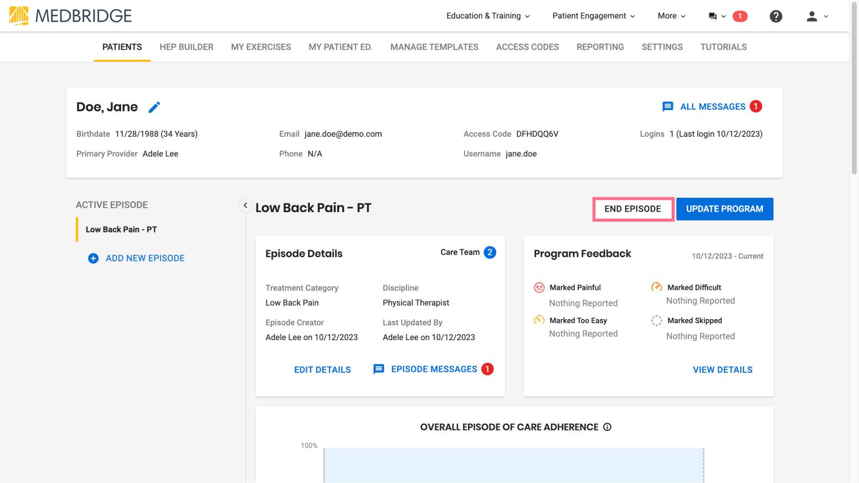
Task: Click access code DFHDQQ6V
Action: point(537,134)
